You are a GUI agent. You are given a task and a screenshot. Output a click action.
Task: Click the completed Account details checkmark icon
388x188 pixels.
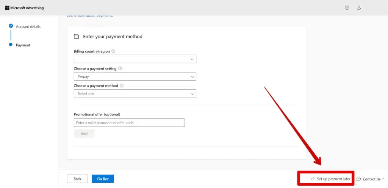tap(11, 26)
